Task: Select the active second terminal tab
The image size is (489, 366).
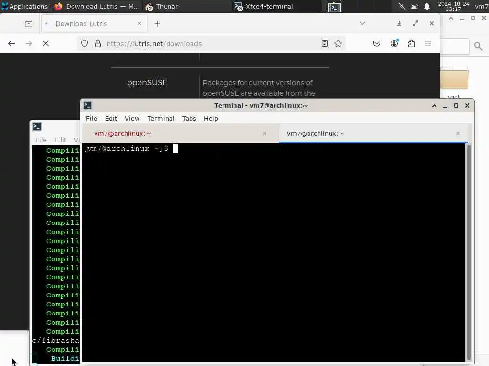Action: (x=373, y=133)
